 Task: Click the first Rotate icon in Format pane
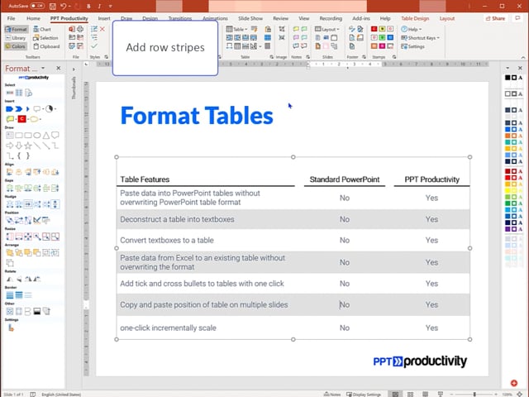pyautogui.click(x=9, y=279)
